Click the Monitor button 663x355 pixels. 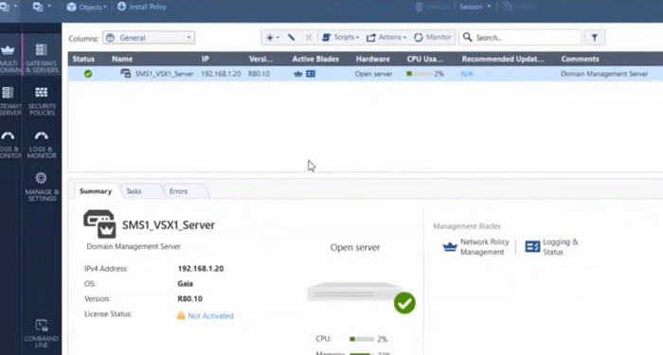coord(432,38)
